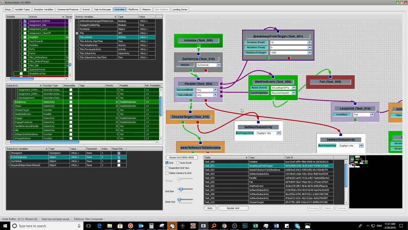Click red failure connector on BreakAwayFromTarget node

pos(289,58)
